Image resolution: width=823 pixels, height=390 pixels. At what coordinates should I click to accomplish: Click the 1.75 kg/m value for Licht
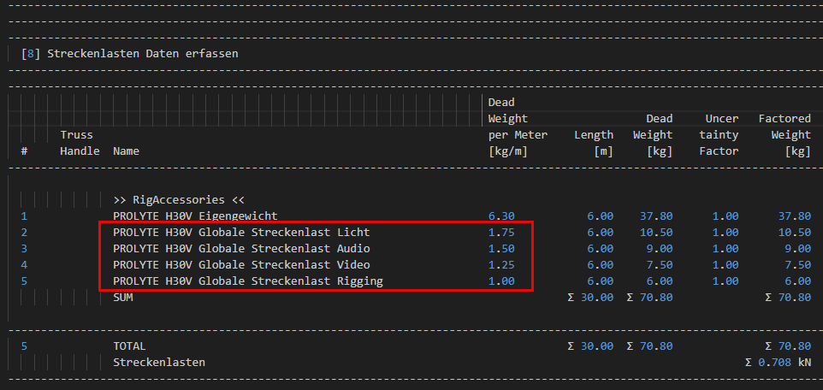point(500,233)
